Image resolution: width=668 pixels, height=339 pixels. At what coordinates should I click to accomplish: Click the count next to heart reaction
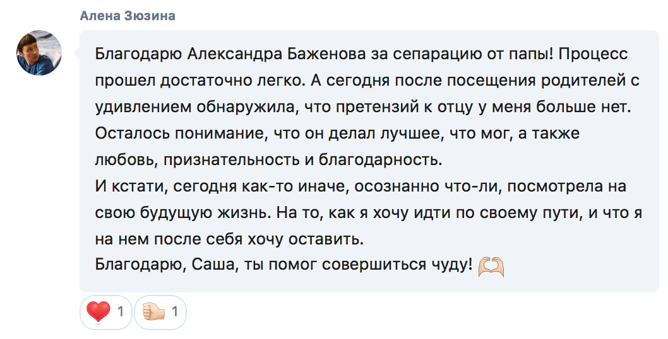(121, 312)
